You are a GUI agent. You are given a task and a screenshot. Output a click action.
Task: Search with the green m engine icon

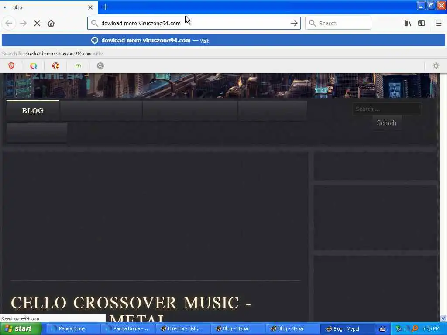[x=78, y=66]
